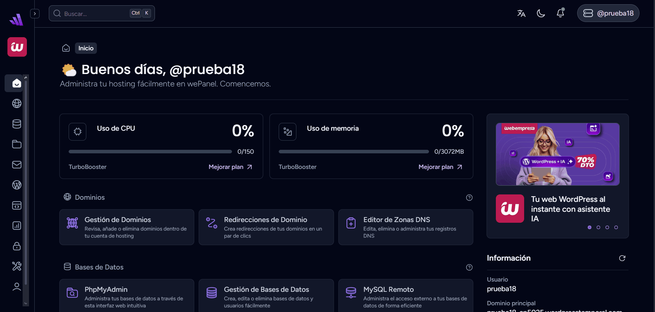Expand the sidebar with chevron arrow
Screen dimensions: 655x312
pyautogui.click(x=35, y=13)
